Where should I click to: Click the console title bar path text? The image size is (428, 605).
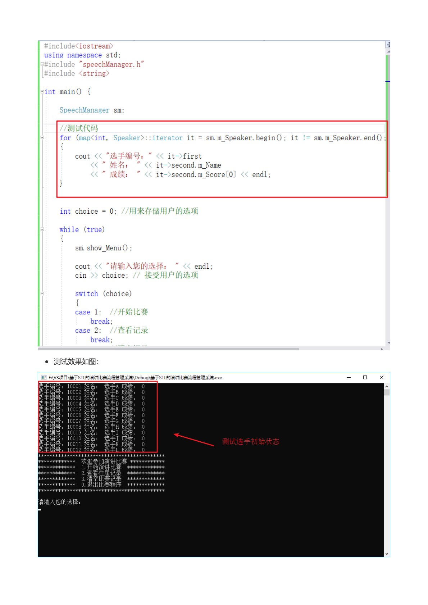click(x=135, y=377)
